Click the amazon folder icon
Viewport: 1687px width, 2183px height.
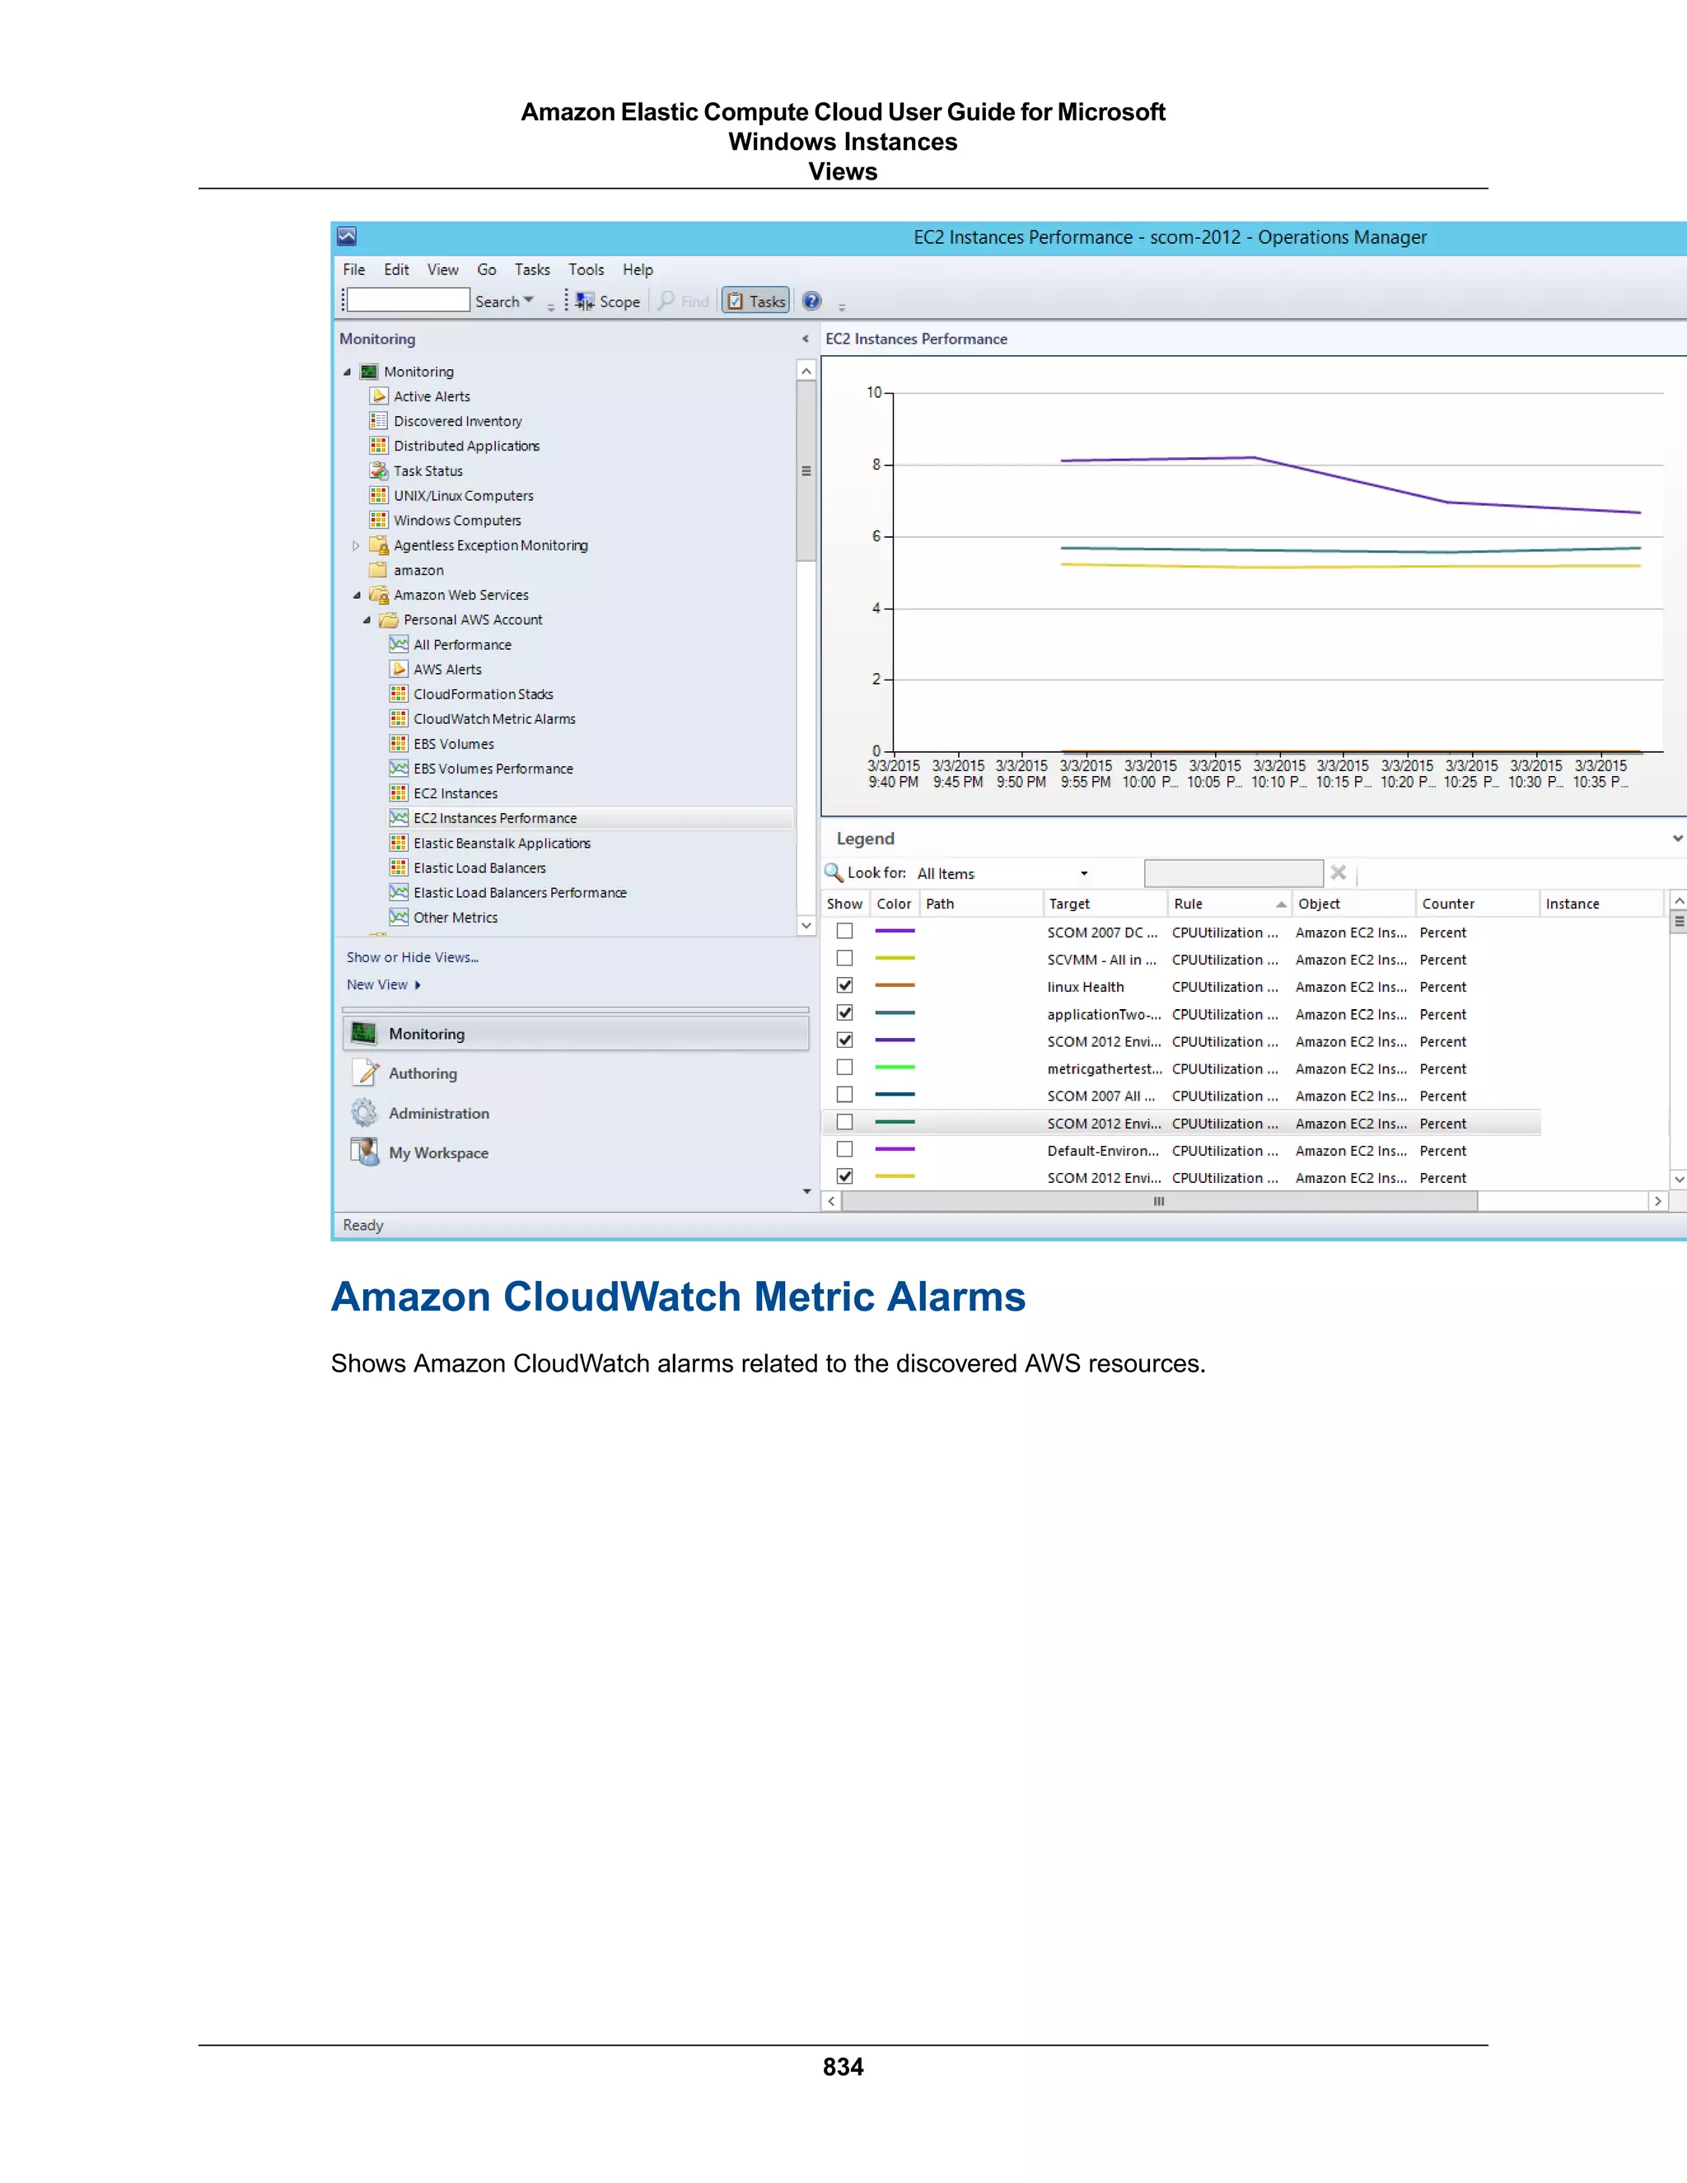(379, 570)
